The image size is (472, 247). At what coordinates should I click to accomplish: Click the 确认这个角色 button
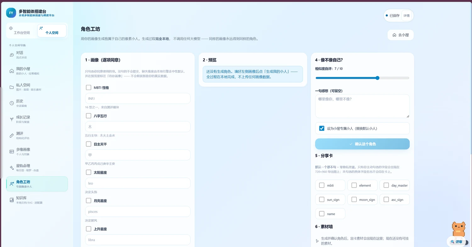coord(362,144)
